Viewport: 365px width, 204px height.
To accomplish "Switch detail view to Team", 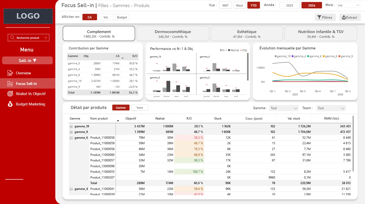I will [140, 108].
